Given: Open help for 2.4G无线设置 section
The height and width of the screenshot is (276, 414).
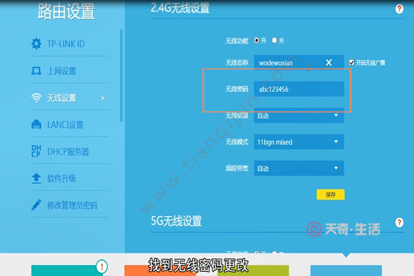Looking at the screenshot, I should tap(399, 9).
